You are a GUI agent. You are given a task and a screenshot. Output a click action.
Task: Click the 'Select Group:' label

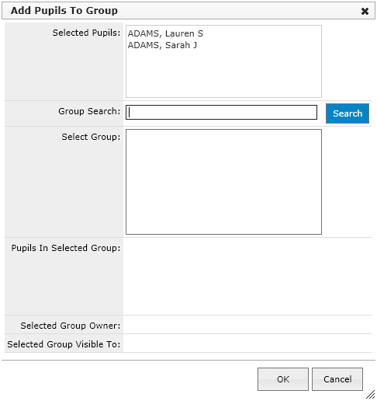pyautogui.click(x=91, y=137)
